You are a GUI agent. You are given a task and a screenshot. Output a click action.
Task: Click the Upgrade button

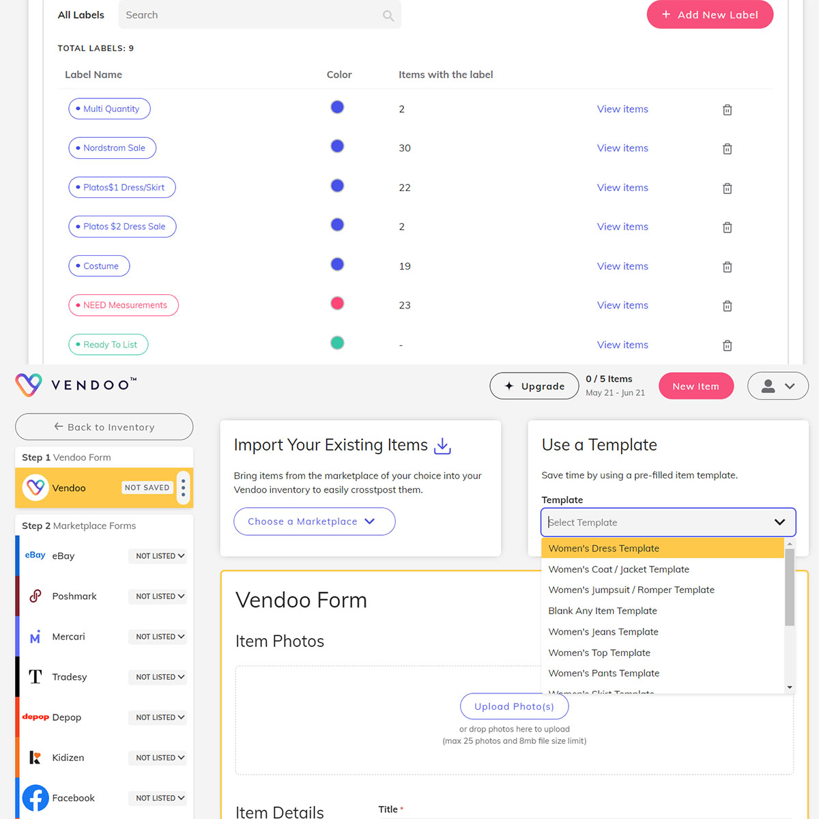click(x=535, y=386)
